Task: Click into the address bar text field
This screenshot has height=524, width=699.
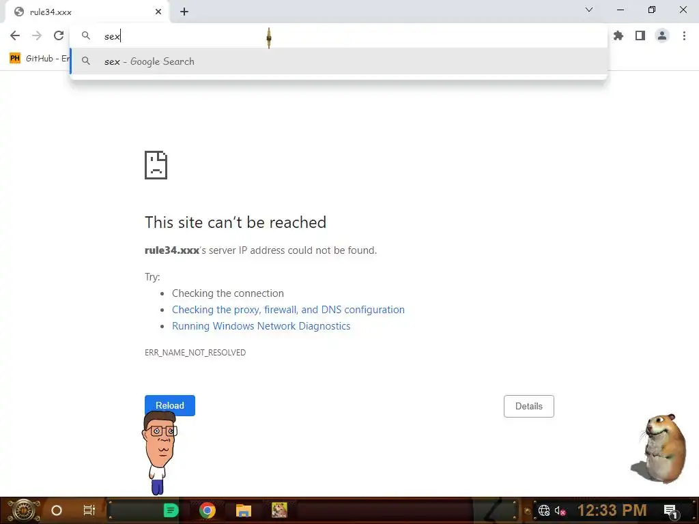Action: (x=339, y=36)
